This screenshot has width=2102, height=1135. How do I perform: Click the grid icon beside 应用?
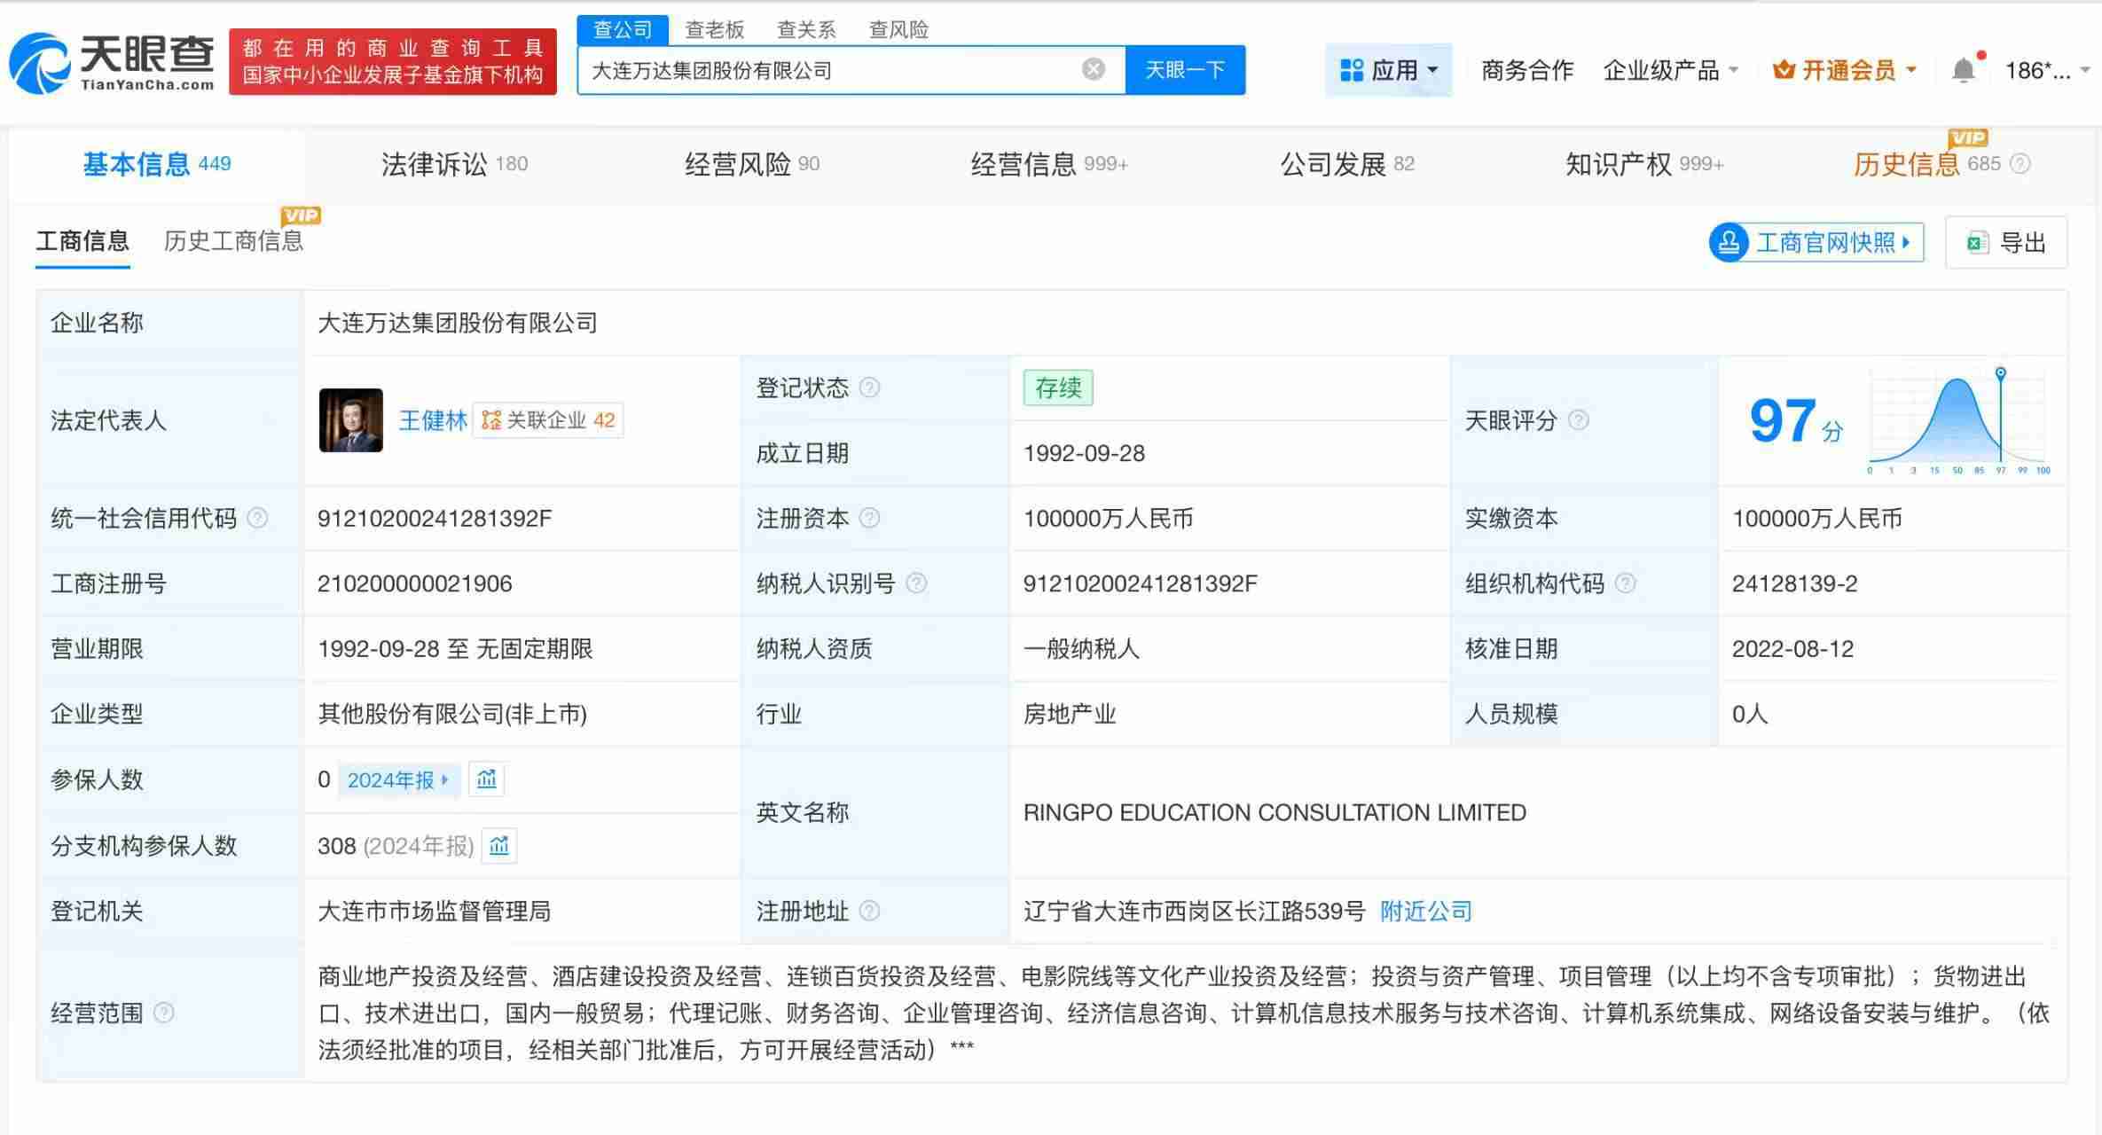pyautogui.click(x=1352, y=69)
